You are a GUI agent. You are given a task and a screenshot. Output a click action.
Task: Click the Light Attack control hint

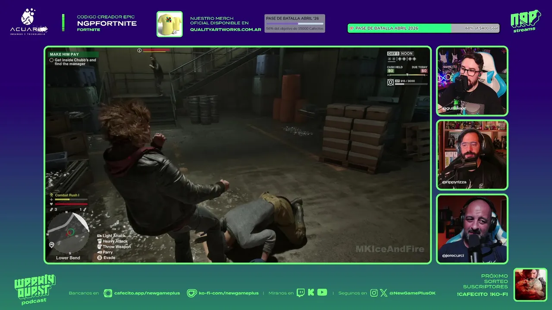pyautogui.click(x=111, y=236)
